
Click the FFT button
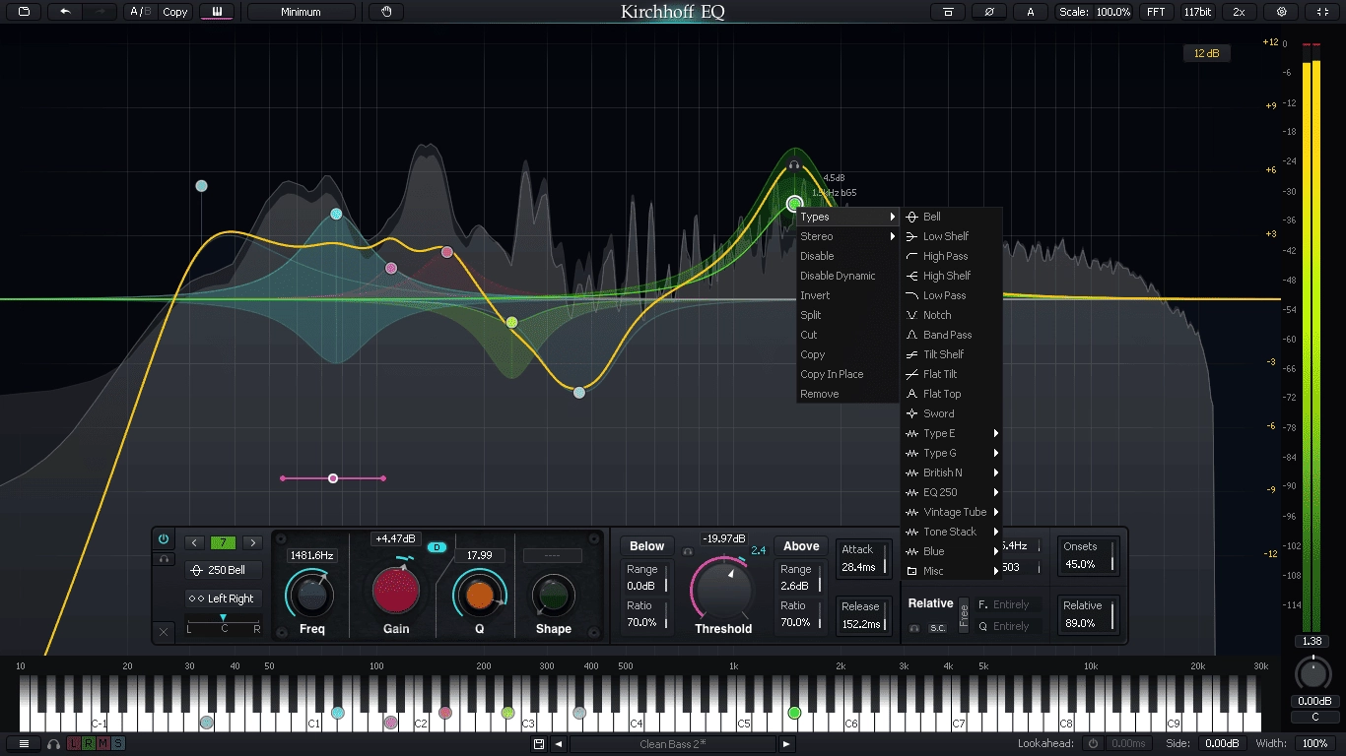(x=1155, y=12)
